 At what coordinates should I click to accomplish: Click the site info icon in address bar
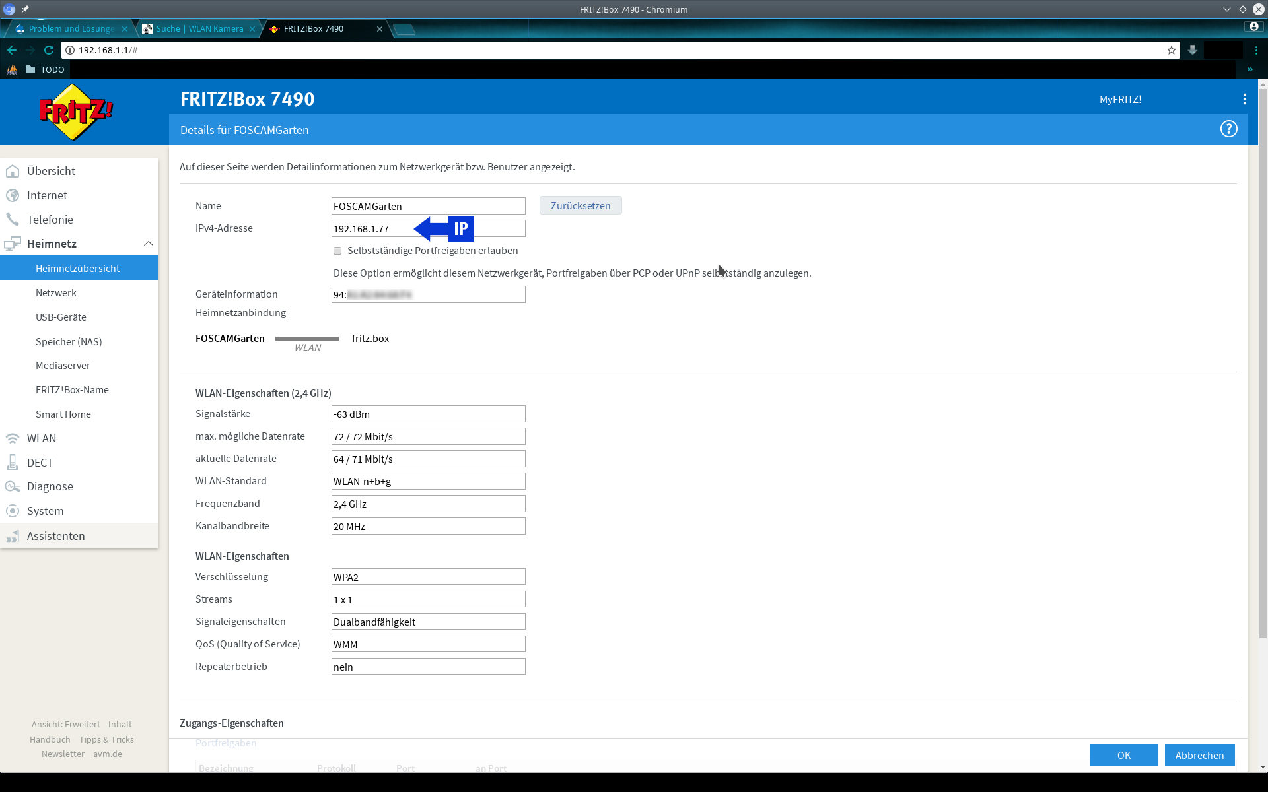70,50
